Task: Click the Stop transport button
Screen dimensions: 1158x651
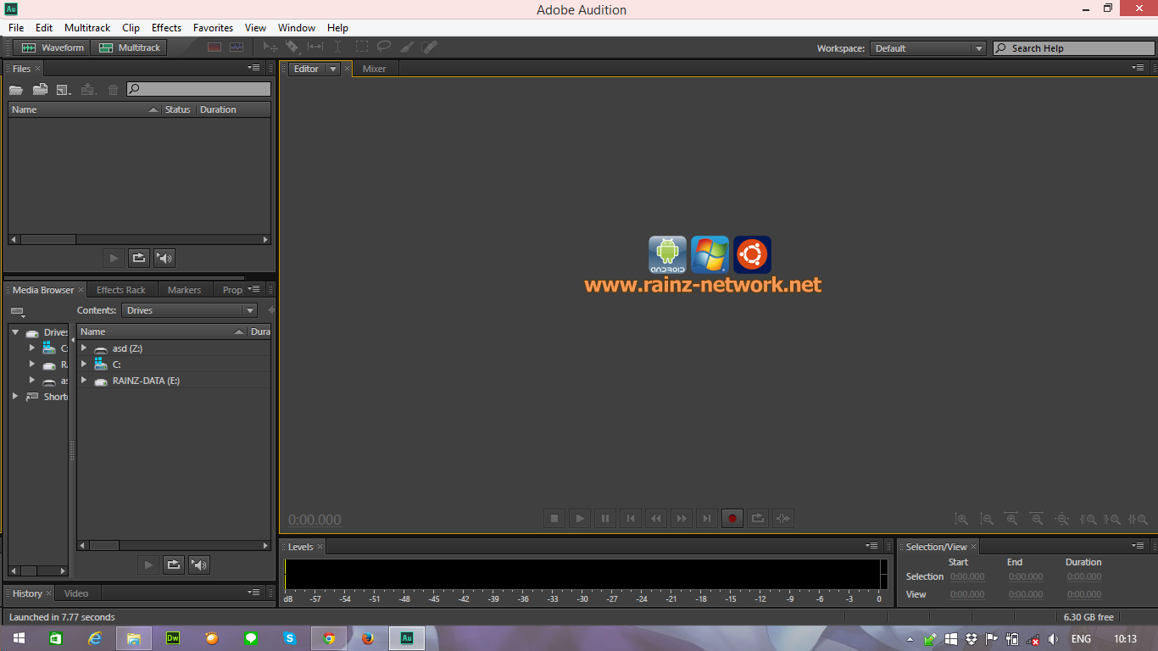Action: [x=554, y=518]
